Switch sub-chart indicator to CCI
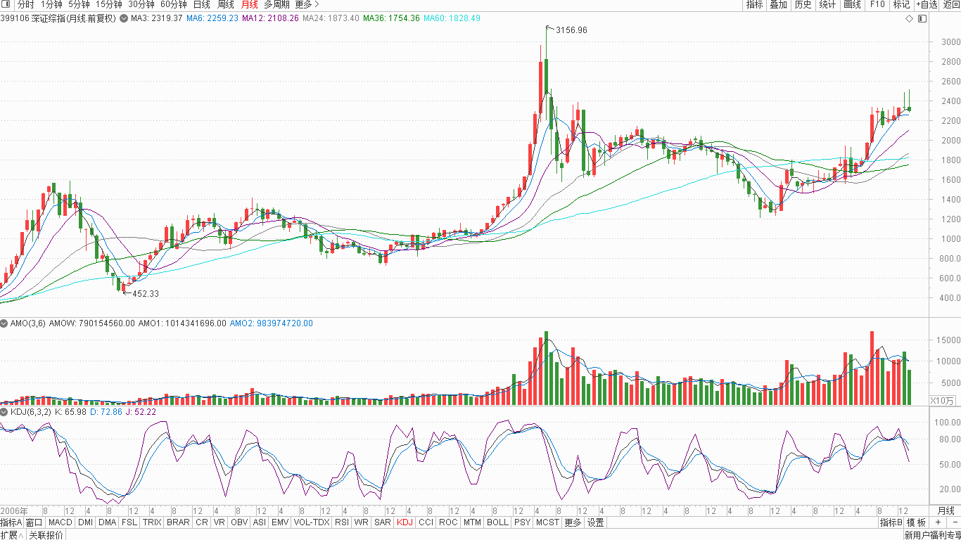This screenshot has height=540, width=961. [426, 522]
